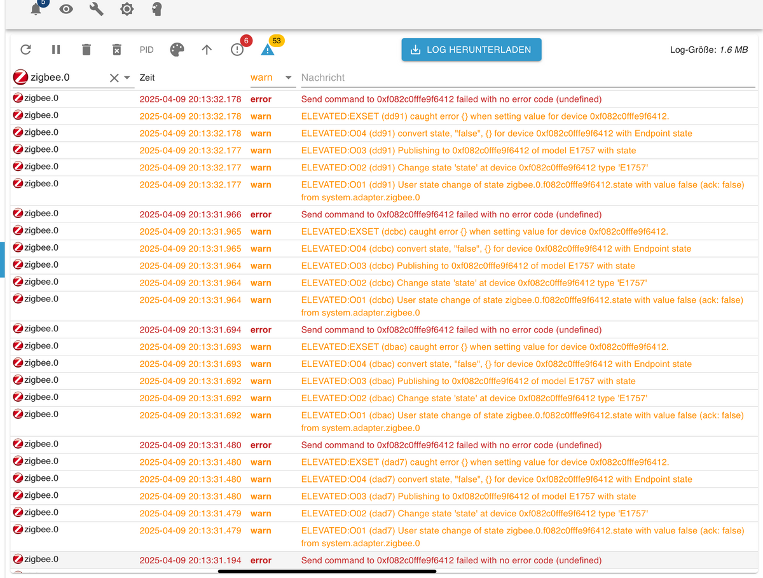Select the O03 (dad7) Publishing message
The height and width of the screenshot is (578, 763).
469,496
